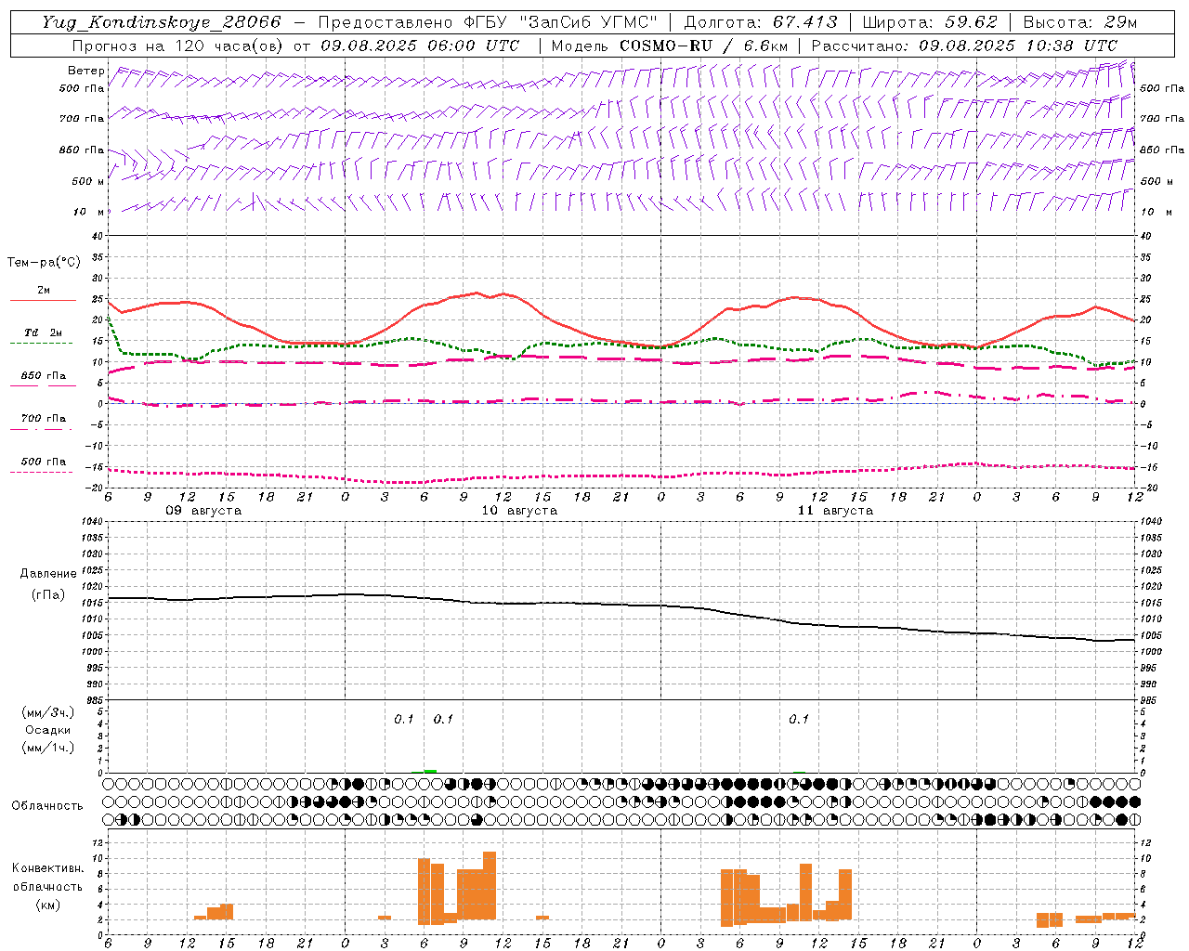The image size is (1189, 951).
Task: Click the Тем-ра(°C) axis title
Action: [44, 263]
